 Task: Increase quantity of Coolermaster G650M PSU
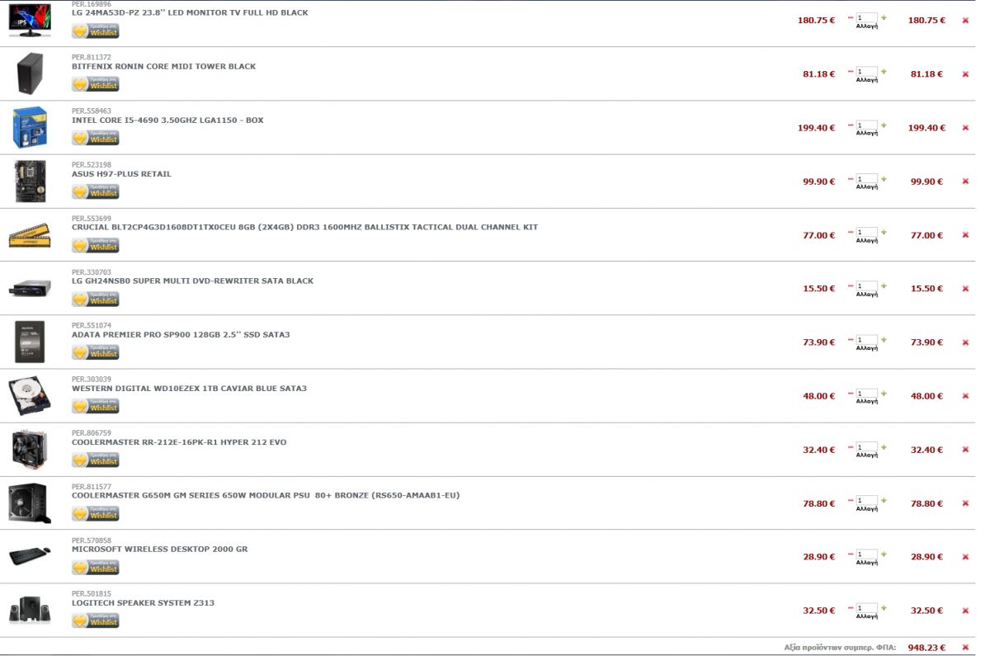point(884,500)
